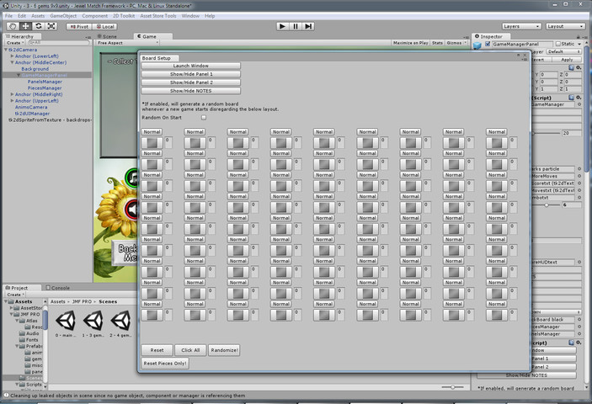Expand Anchor (LowerLeft) in Hierarchy

coord(13,56)
